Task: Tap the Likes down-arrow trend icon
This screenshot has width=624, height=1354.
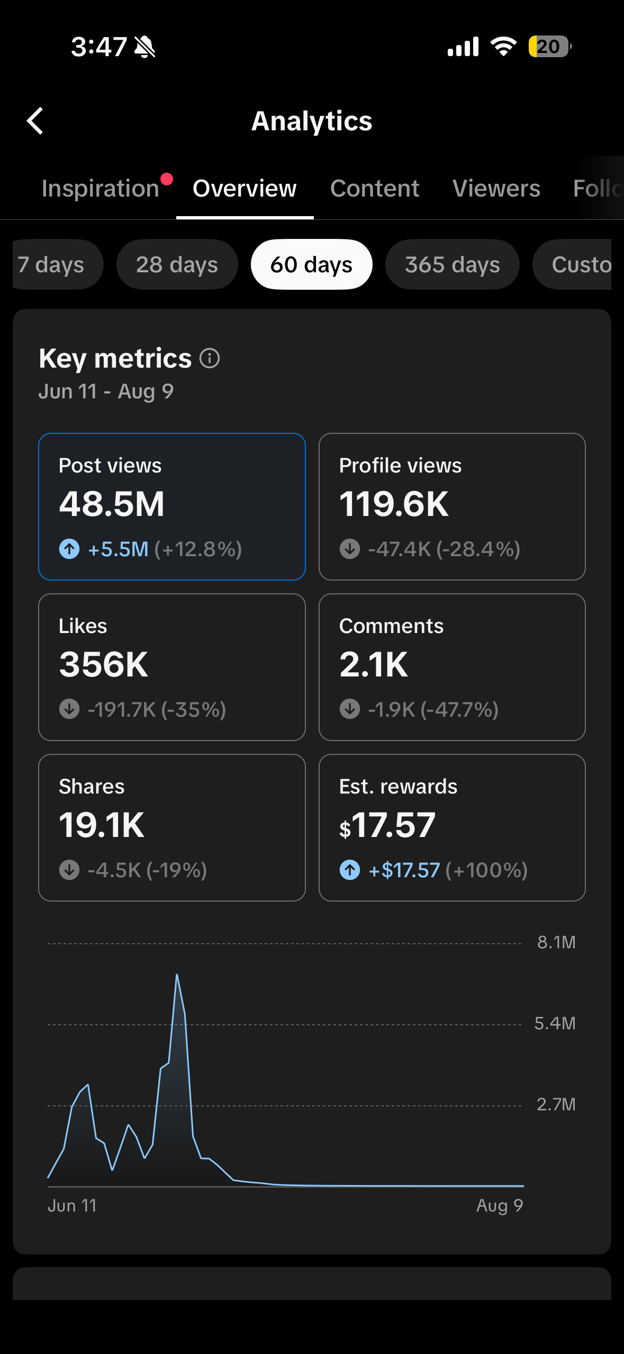Action: pyautogui.click(x=69, y=709)
